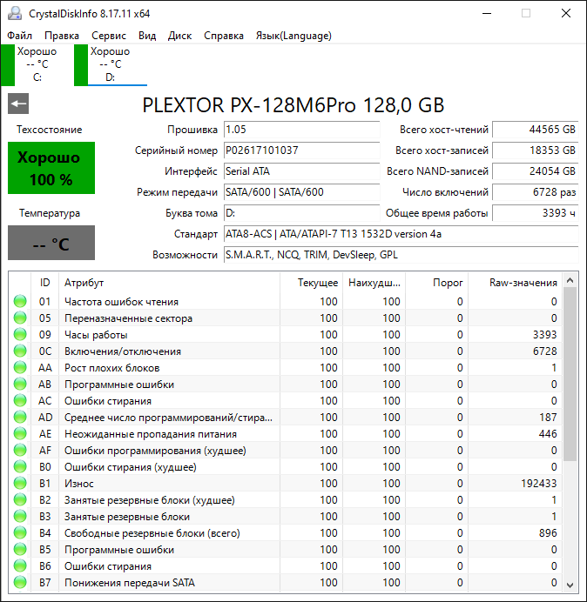The height and width of the screenshot is (602, 587).
Task: Click status circle for attribute AD
Action: tap(20, 417)
